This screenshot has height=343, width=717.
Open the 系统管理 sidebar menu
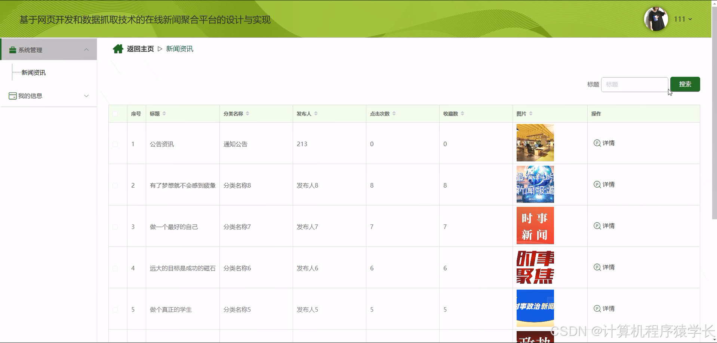49,49
